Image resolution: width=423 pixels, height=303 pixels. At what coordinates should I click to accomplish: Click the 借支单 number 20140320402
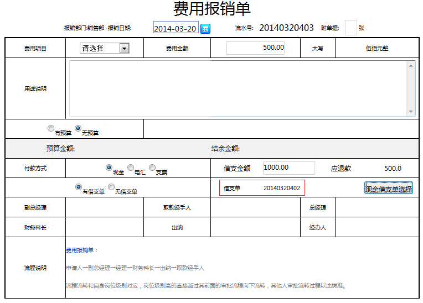click(x=281, y=189)
